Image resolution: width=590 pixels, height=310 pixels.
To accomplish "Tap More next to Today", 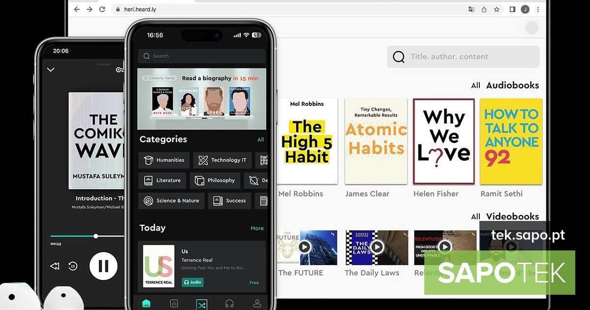I will pyautogui.click(x=257, y=228).
